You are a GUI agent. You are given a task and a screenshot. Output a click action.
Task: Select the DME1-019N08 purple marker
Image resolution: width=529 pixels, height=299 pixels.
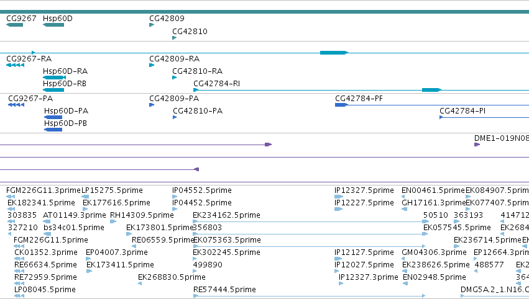(477, 145)
